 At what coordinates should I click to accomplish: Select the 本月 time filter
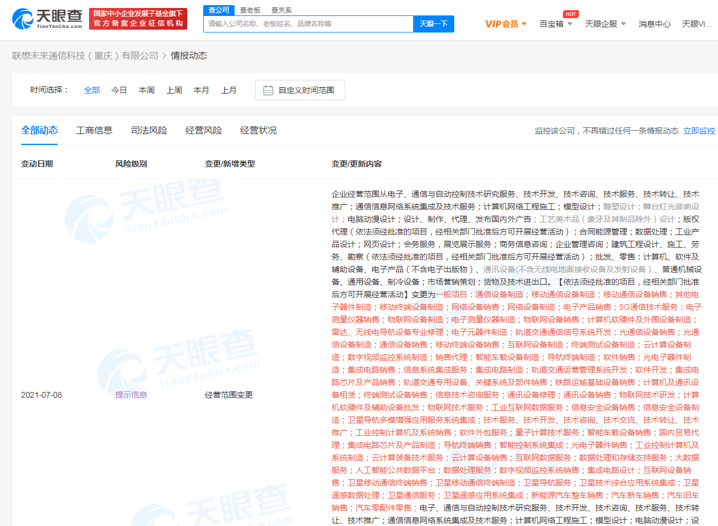tap(201, 90)
